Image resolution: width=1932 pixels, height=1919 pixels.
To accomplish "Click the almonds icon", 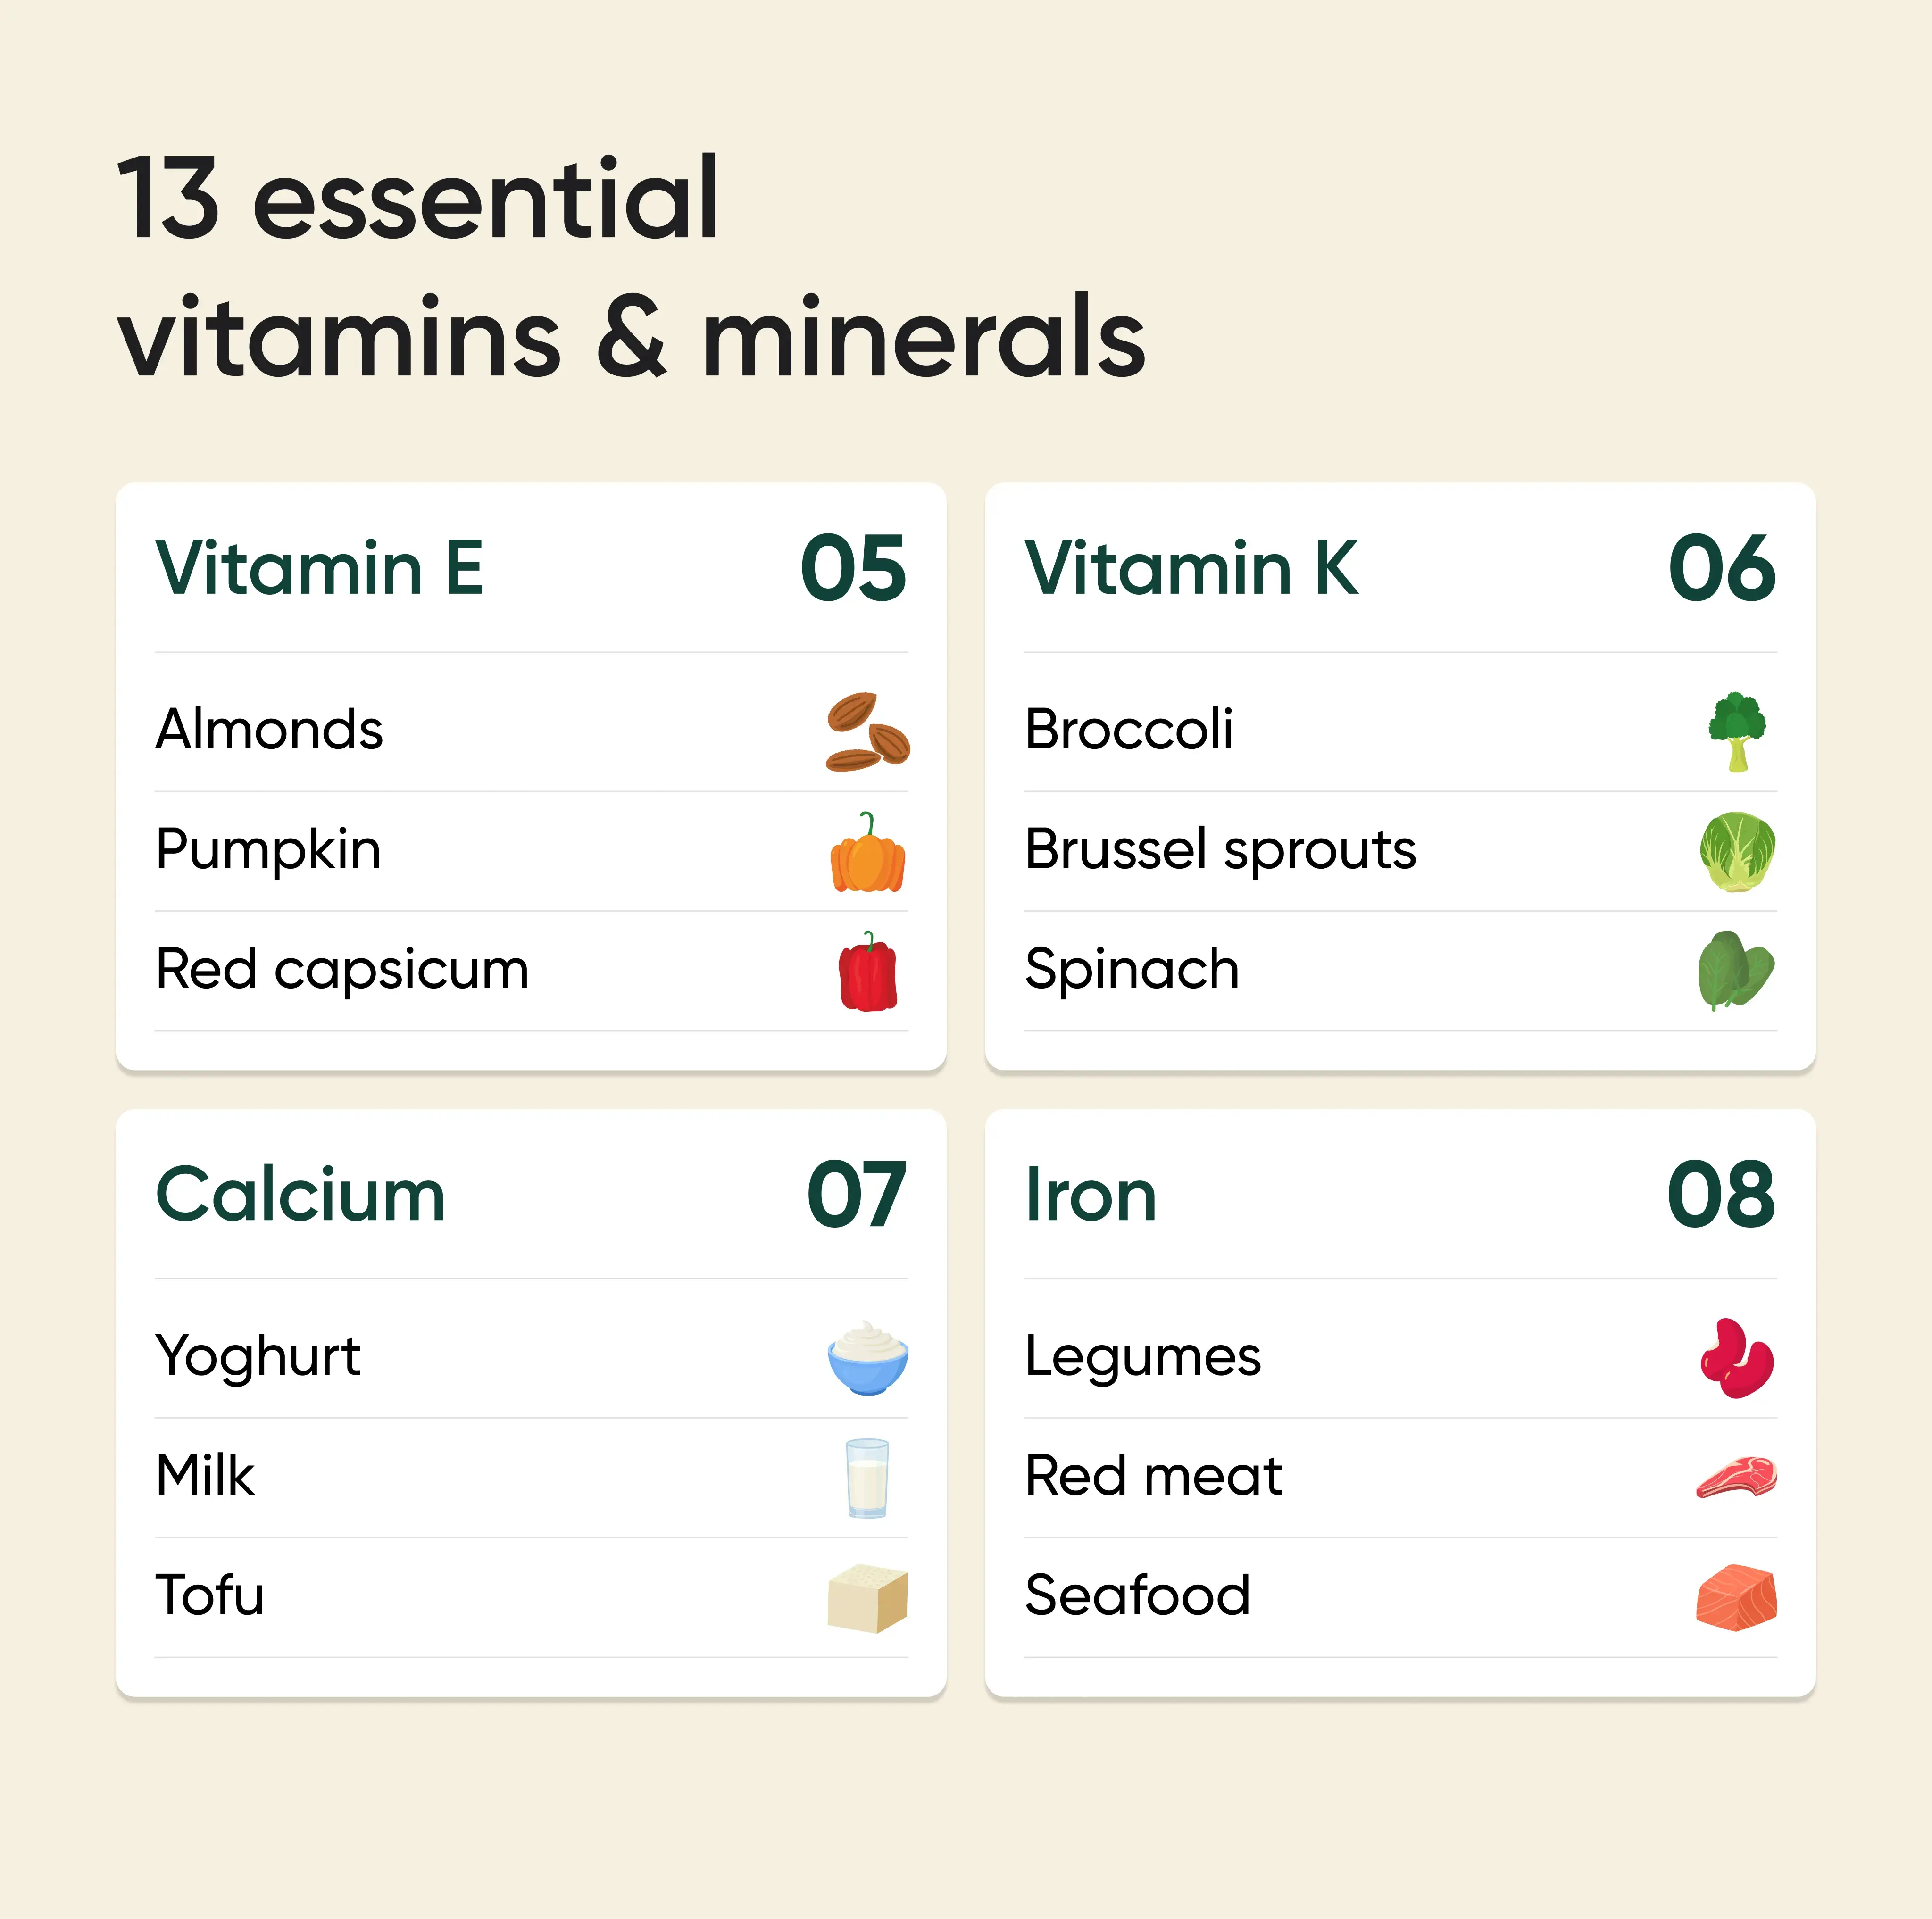I will pos(867,731).
